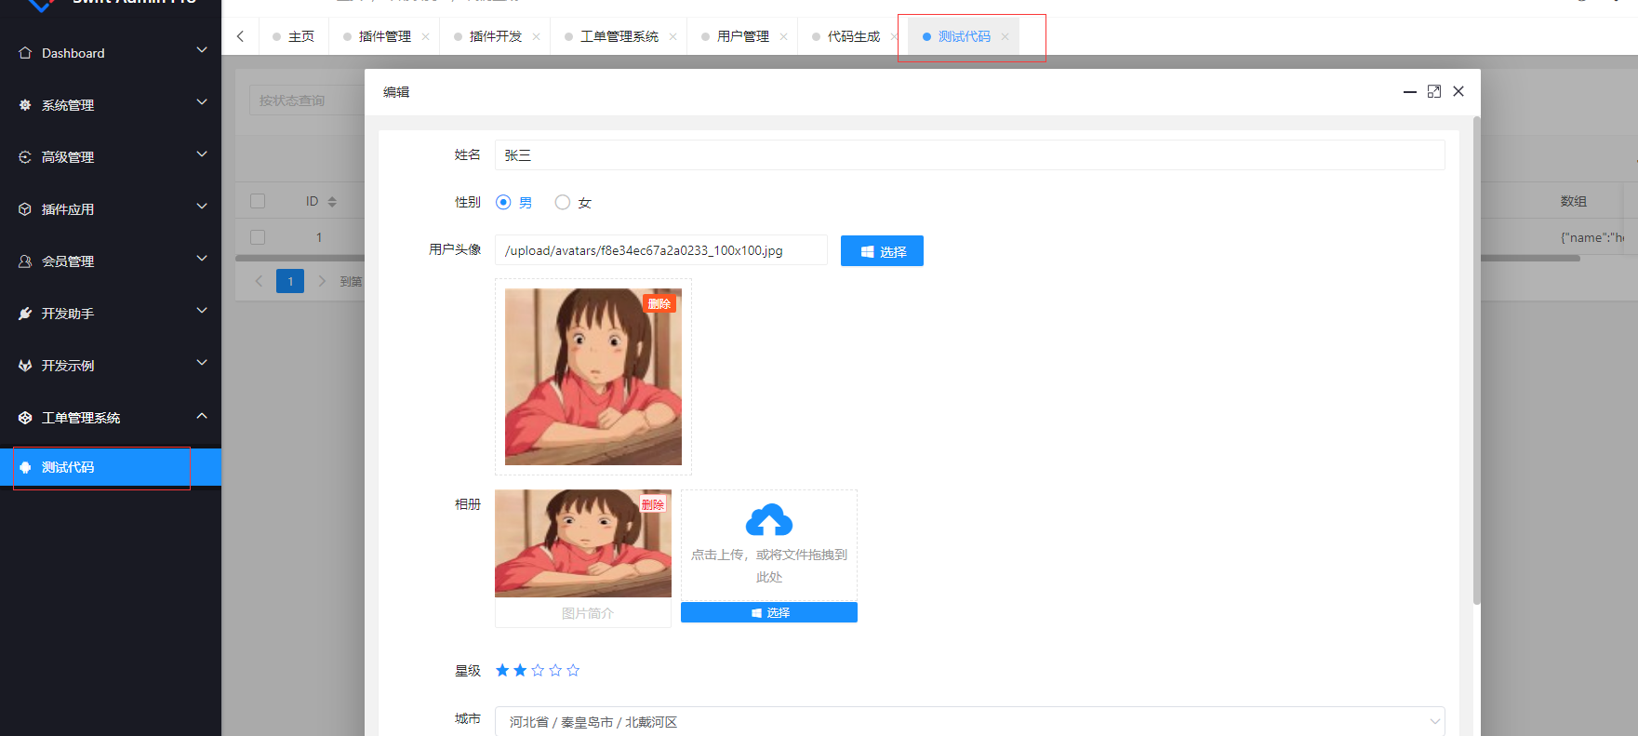Switch to the 主页 tab
Viewport: 1638px width, 736px height.
294,36
